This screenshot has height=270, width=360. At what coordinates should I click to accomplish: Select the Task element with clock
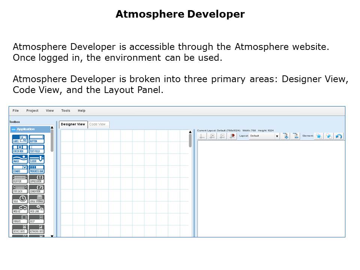click(x=20, y=199)
